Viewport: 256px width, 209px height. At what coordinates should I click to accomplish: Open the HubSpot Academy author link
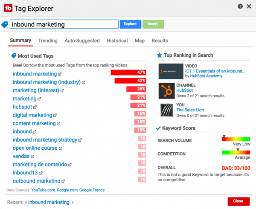click(x=206, y=76)
